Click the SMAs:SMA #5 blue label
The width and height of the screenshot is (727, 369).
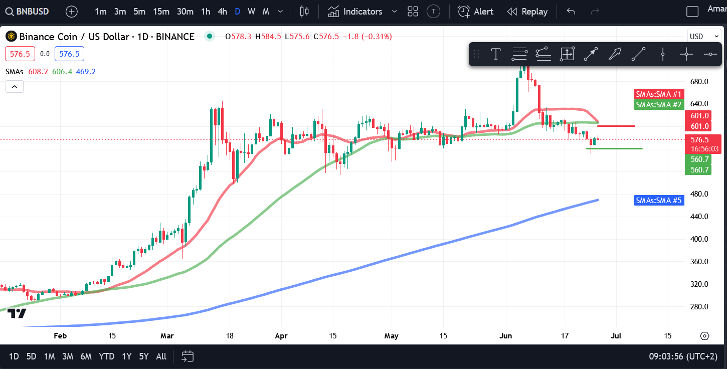(658, 201)
